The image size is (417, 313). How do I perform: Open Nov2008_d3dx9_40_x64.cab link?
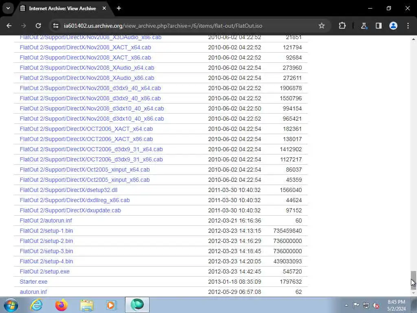(x=90, y=88)
